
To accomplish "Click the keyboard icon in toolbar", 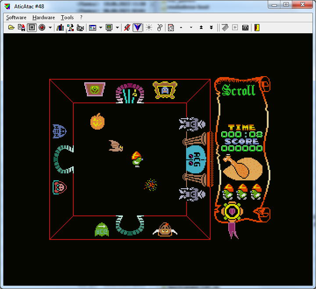I will click(225, 28).
